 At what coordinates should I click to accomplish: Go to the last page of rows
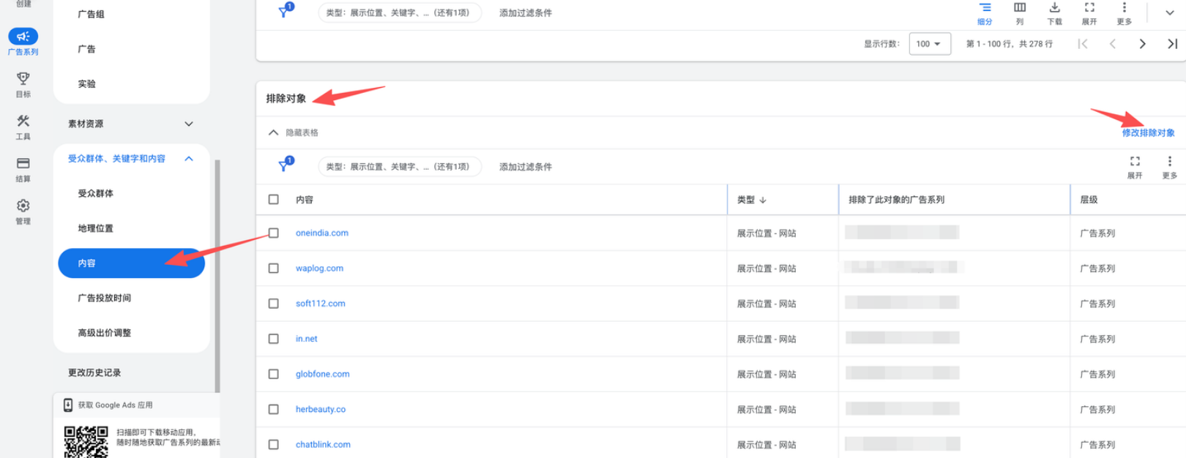(x=1172, y=44)
